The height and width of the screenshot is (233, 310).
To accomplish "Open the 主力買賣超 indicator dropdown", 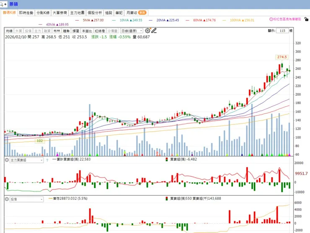I will coord(26,160).
